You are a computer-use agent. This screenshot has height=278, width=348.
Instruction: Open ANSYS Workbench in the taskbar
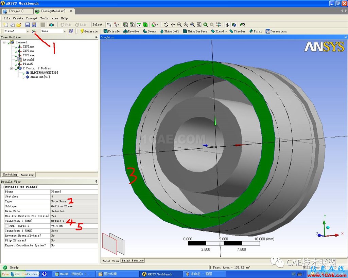click(161, 274)
